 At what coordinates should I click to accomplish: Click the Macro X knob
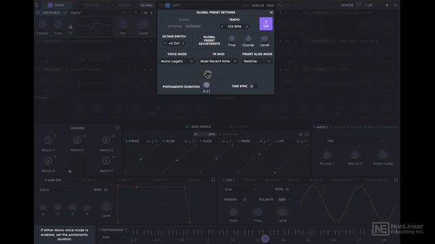[48, 161]
